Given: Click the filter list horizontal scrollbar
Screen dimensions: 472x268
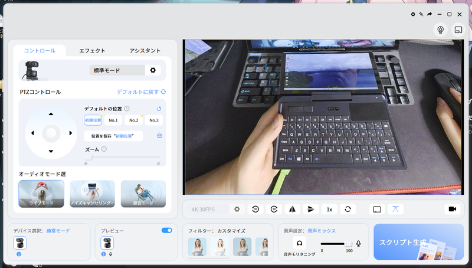Looking at the screenshot, I should point(208,258).
